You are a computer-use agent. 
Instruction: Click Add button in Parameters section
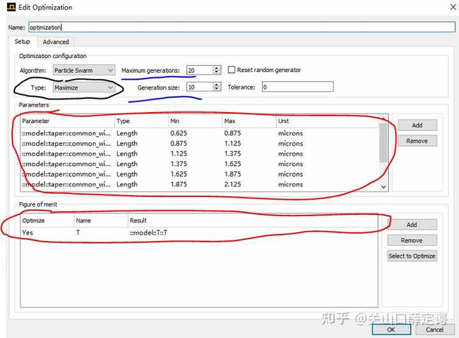coord(417,125)
